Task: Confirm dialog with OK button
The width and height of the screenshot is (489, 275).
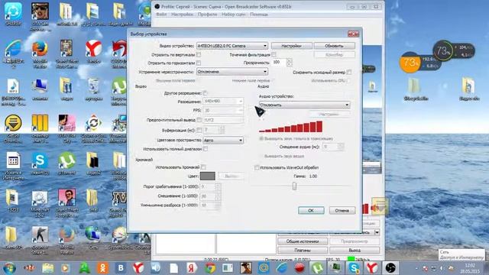Action: pyautogui.click(x=311, y=211)
